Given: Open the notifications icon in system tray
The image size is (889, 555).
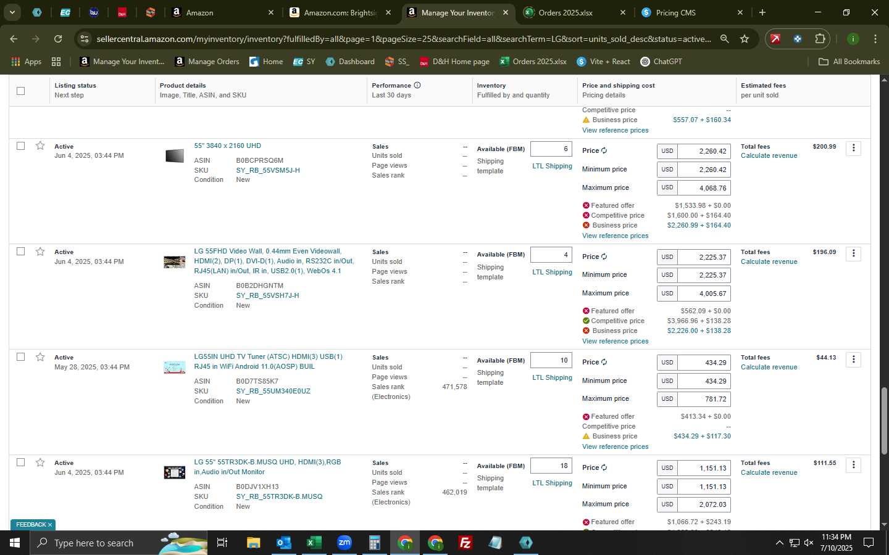Looking at the screenshot, I should pos(868,543).
